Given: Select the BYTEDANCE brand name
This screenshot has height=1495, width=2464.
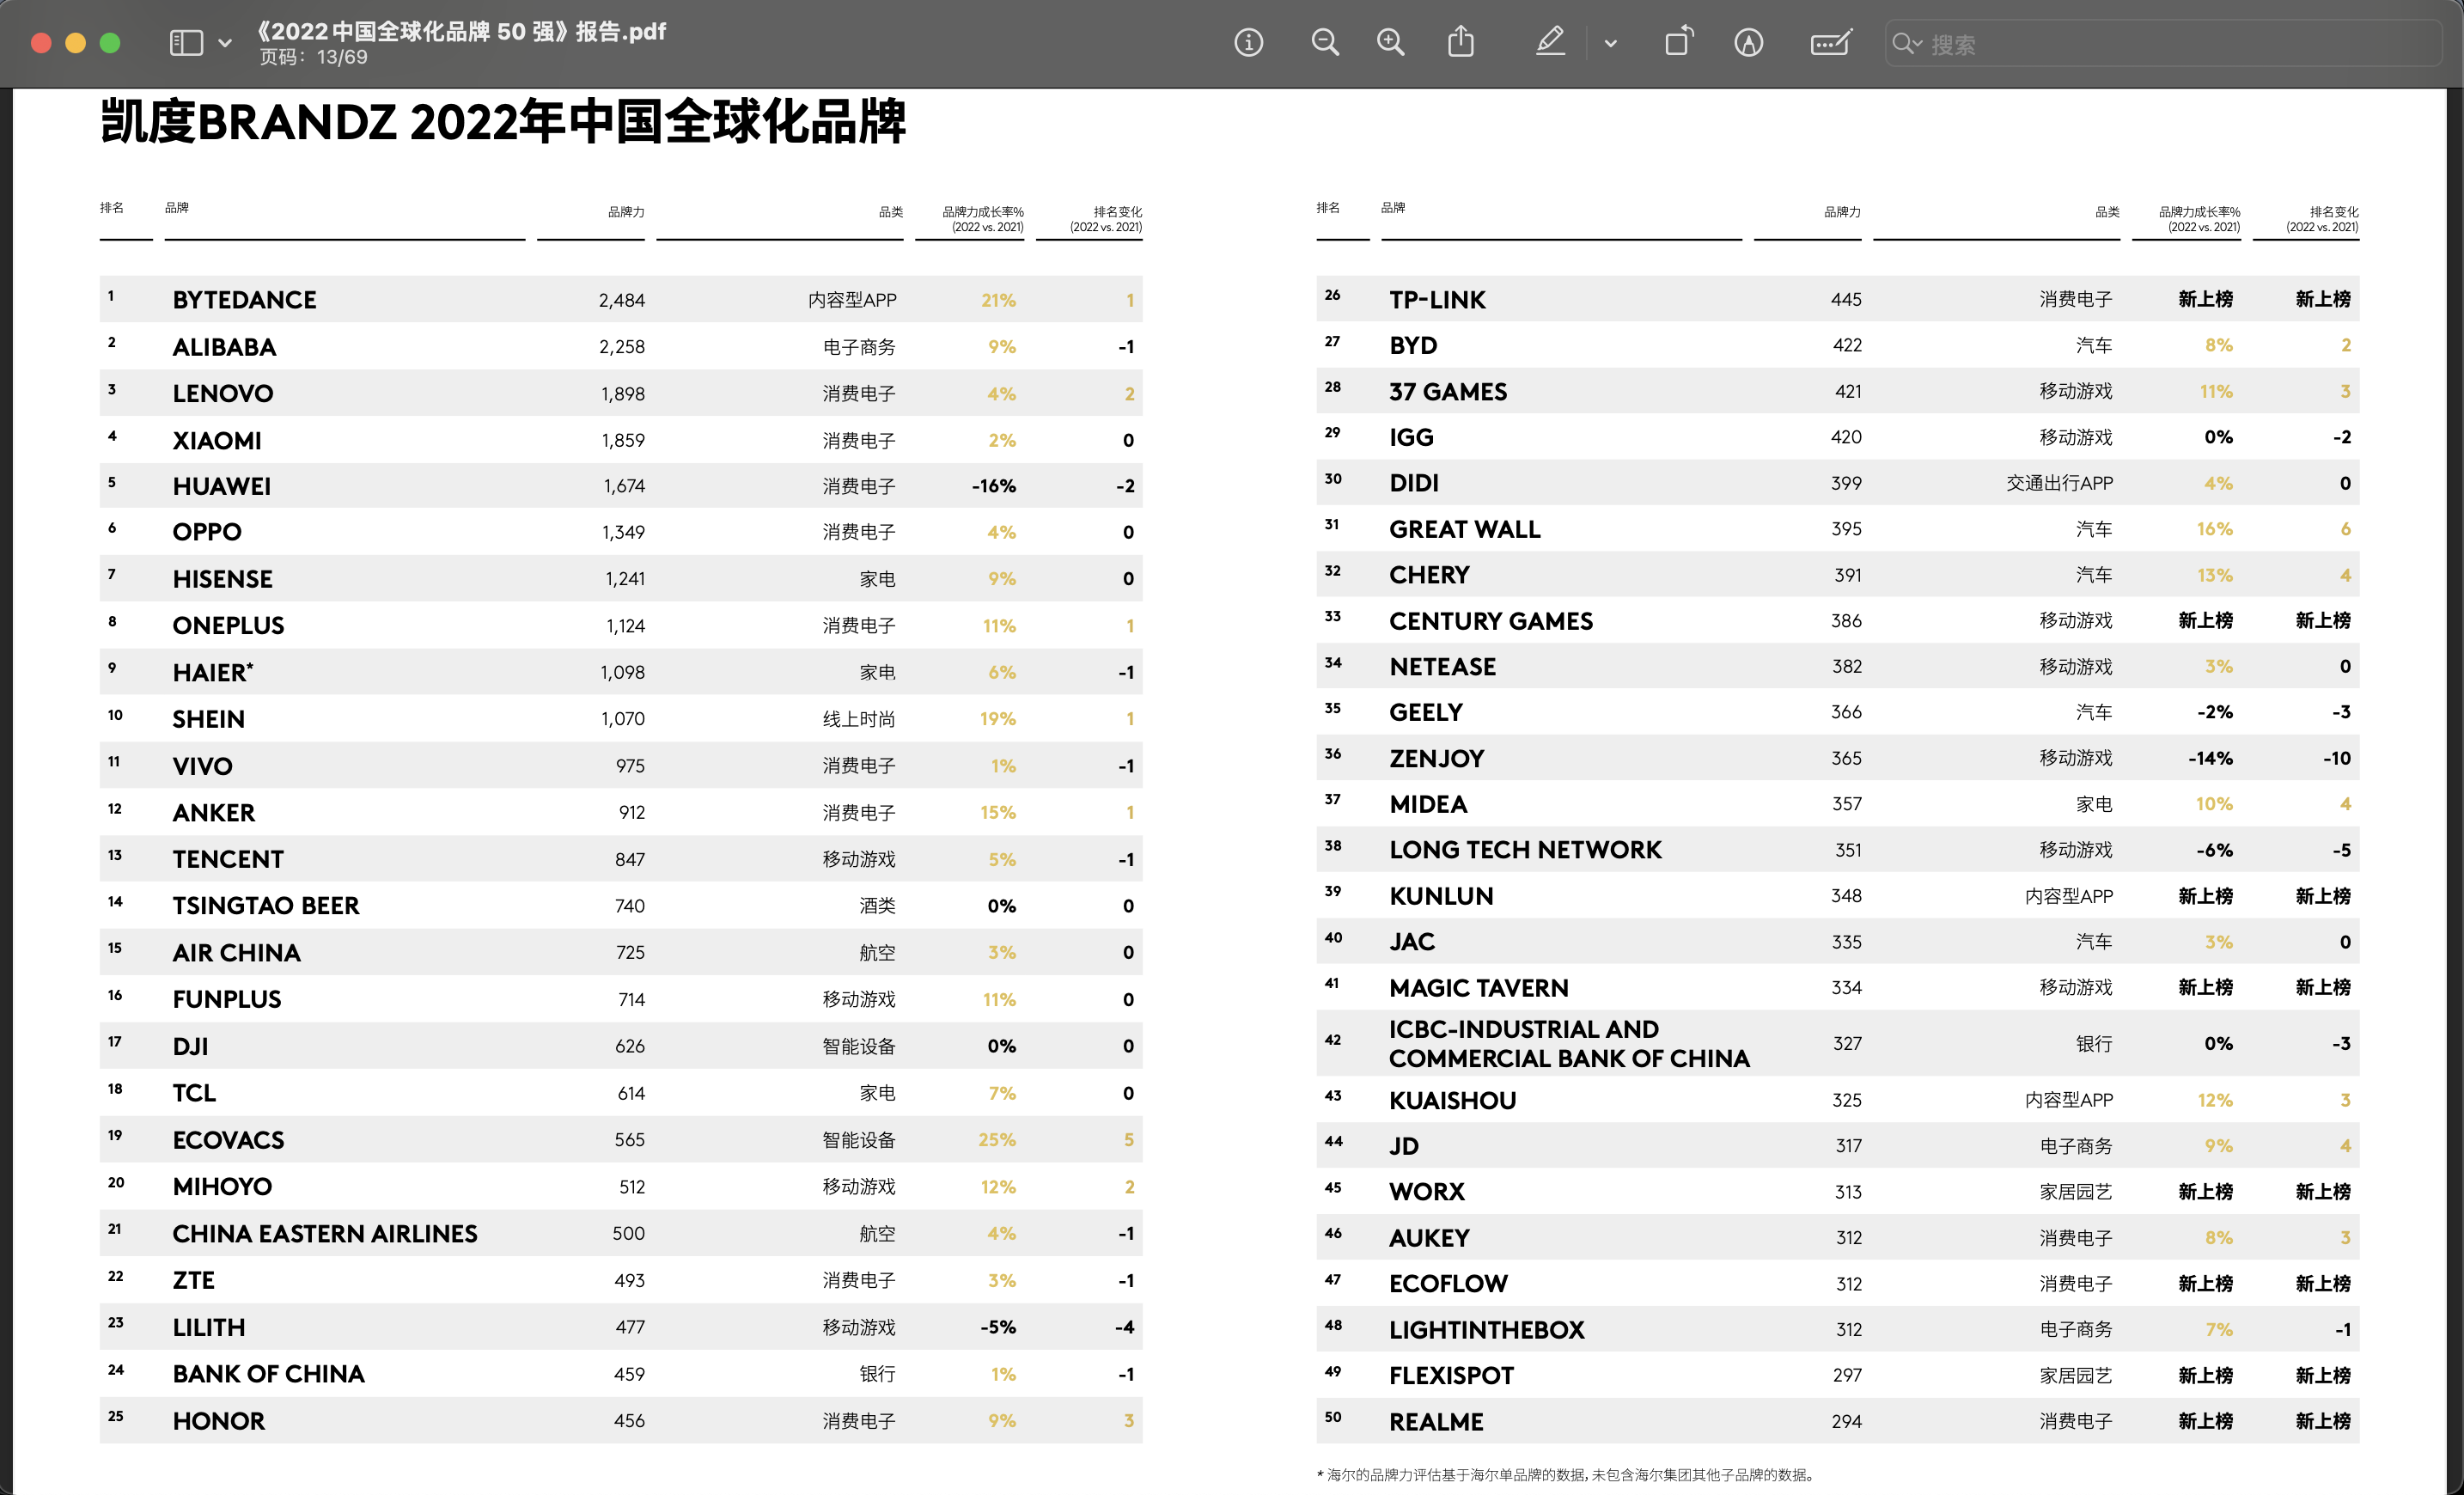Looking at the screenshot, I should 244,300.
